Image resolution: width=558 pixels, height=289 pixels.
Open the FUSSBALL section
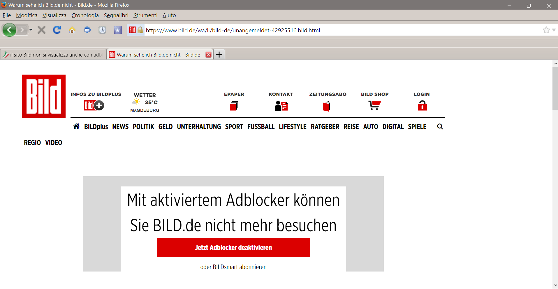[261, 127]
